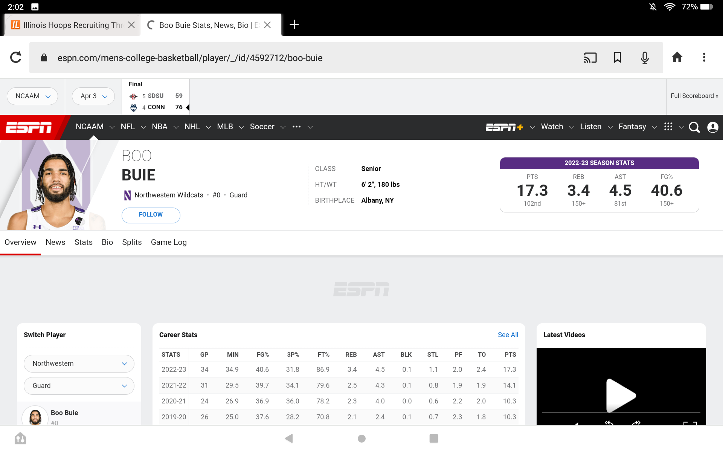The height and width of the screenshot is (452, 723).
Task: Open the NCAAM menu in navbar
Action: coord(90,127)
